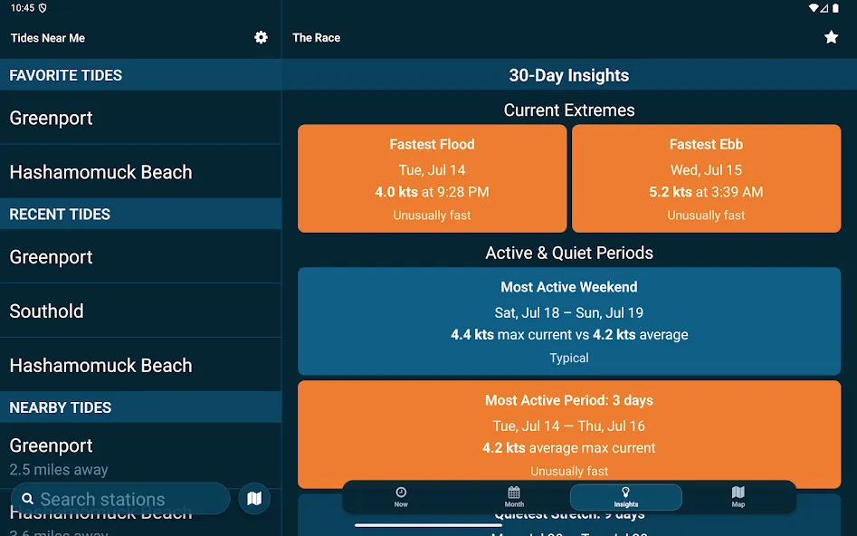Select Greenport under Favorite Tides
The width and height of the screenshot is (857, 536).
[x=140, y=118]
